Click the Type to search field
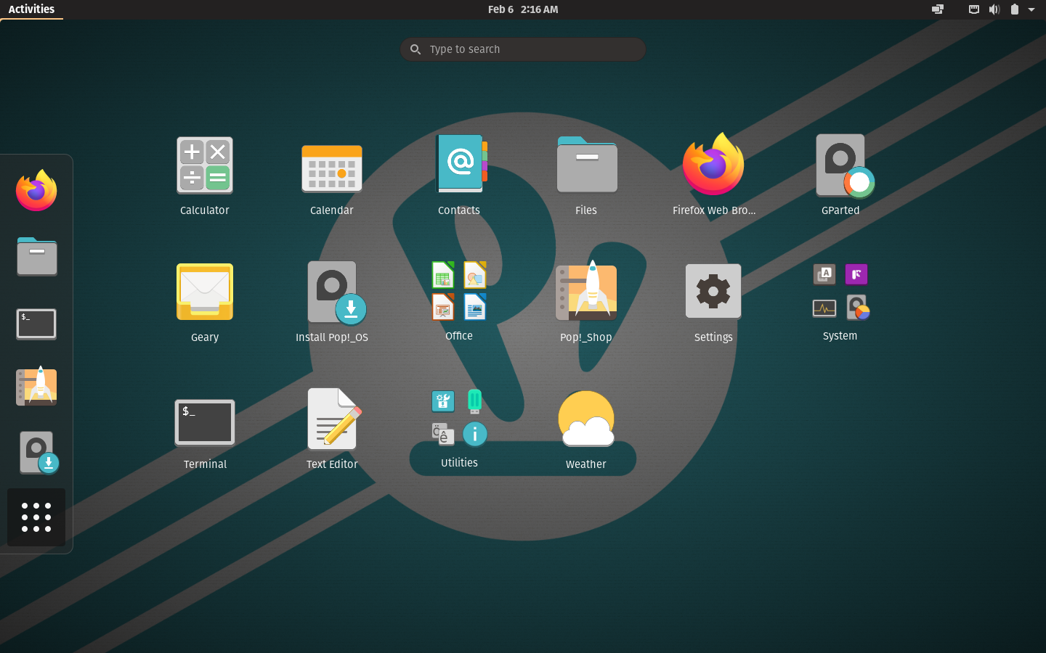 coord(522,49)
